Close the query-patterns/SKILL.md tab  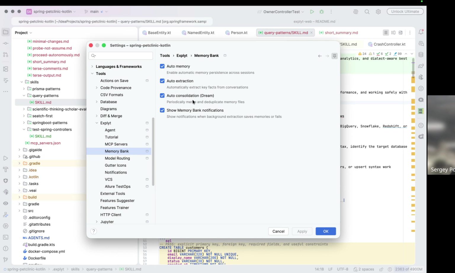(311, 33)
